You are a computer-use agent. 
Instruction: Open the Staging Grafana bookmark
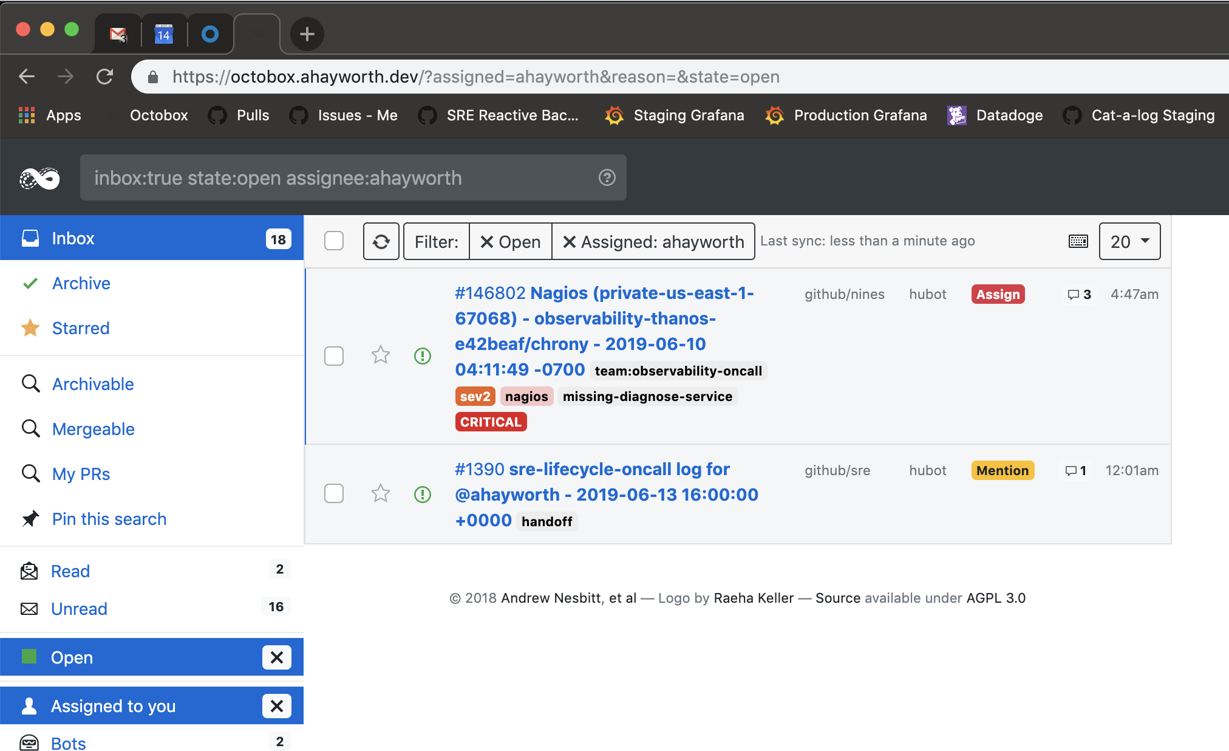pos(675,115)
